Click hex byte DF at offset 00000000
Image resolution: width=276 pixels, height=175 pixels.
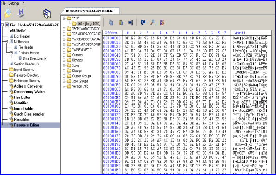[127, 38]
